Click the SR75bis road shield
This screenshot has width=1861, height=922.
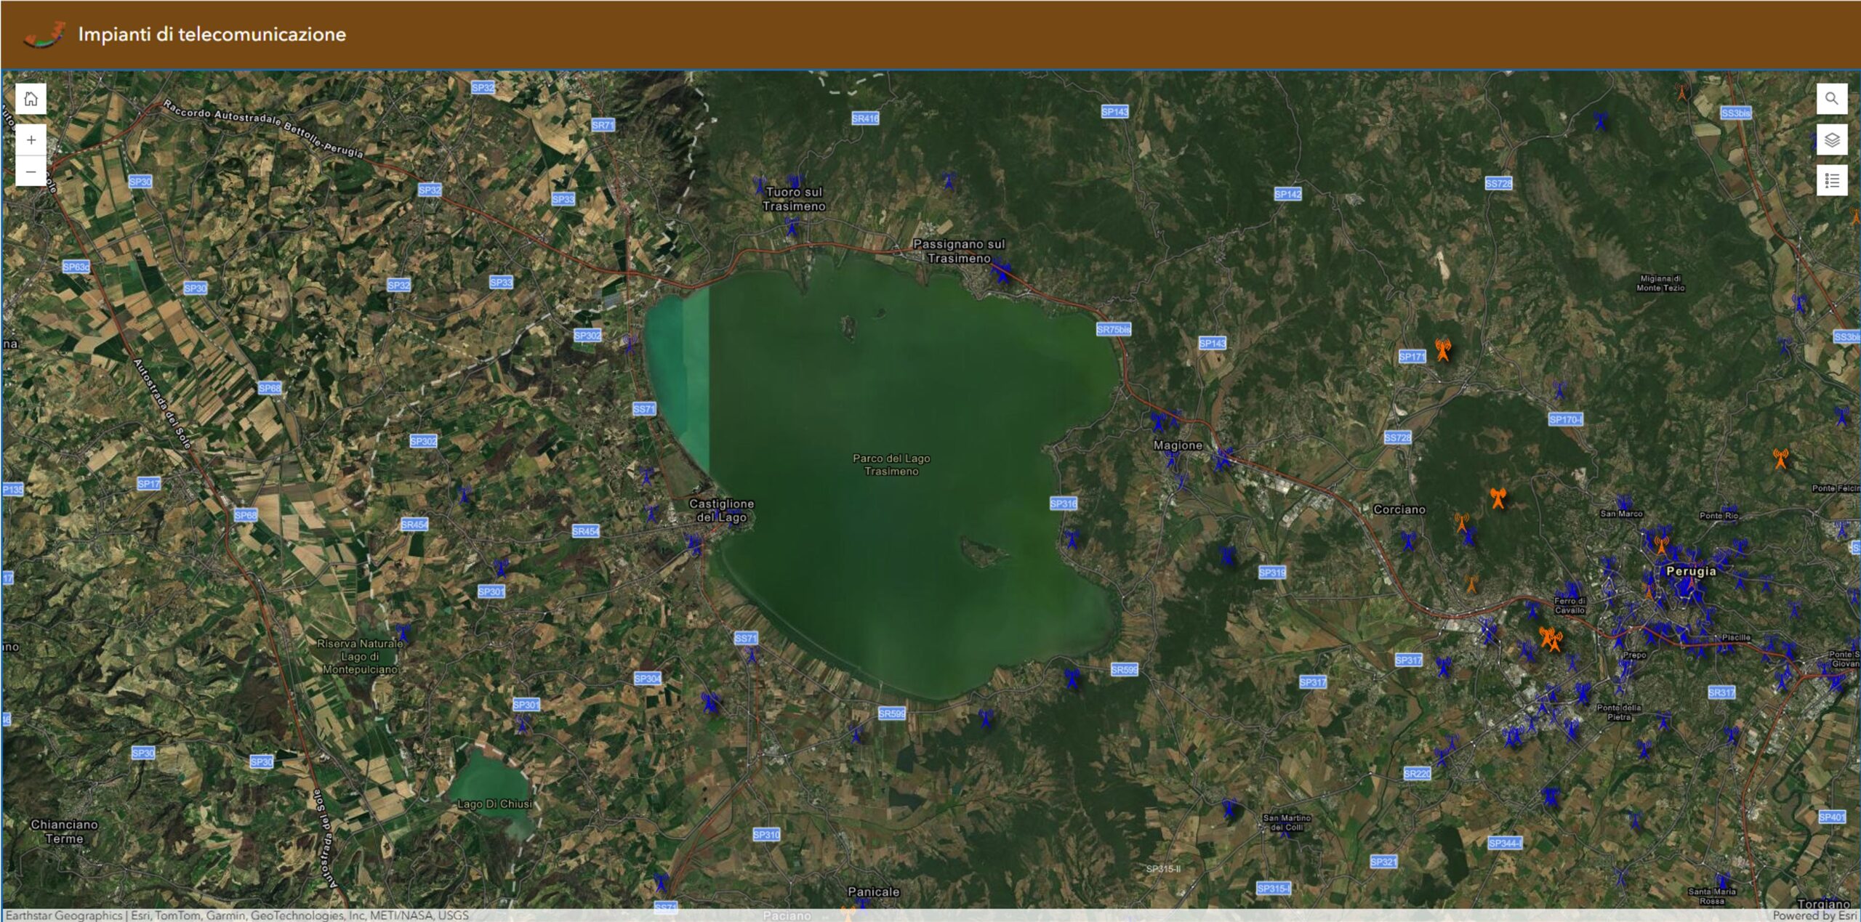(x=1114, y=329)
